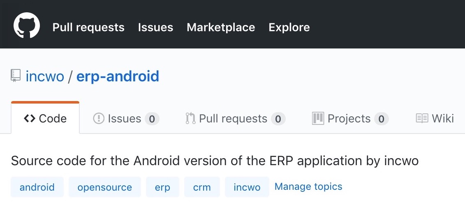Go to Marketplace in header
The width and height of the screenshot is (465, 205).
221,27
